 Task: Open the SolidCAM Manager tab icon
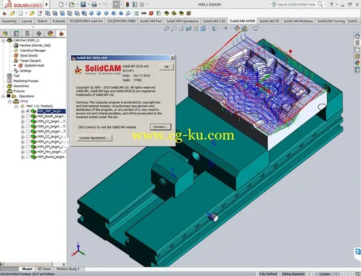[x=61, y=33]
